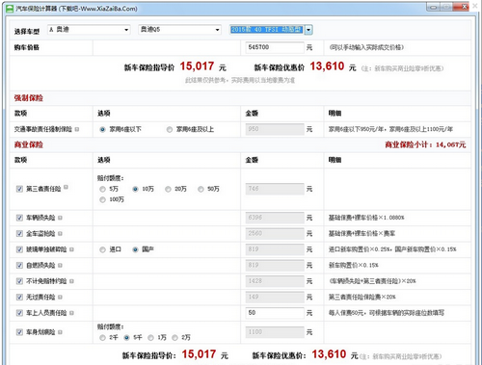The height and width of the screenshot is (365, 482).
Task: Click the note 可以手动输入实际成交价格
Action: 366,47
